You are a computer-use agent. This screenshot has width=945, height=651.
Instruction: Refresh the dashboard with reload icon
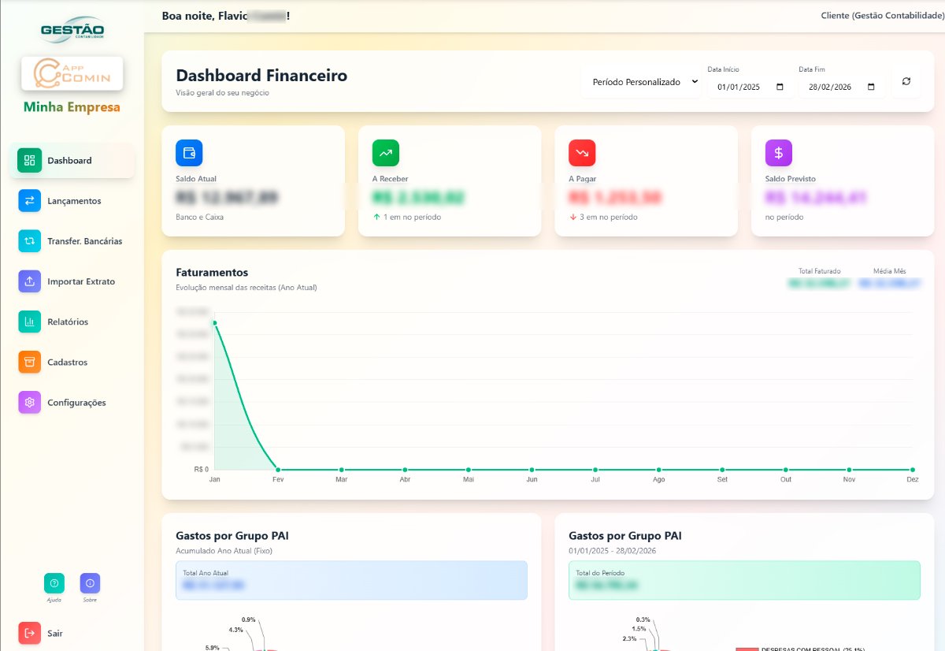coord(906,82)
